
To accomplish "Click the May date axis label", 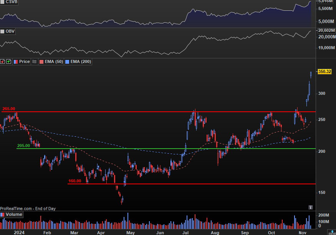I will point(131,233).
